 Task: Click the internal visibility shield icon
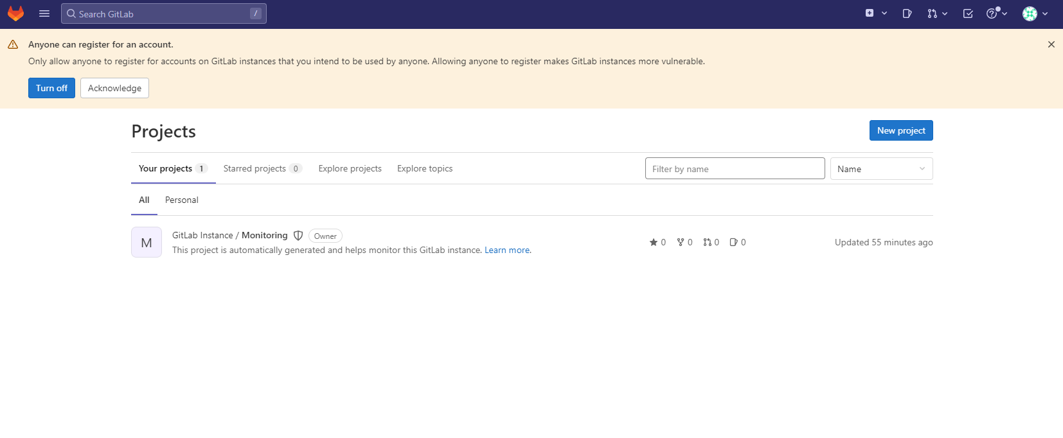298,236
